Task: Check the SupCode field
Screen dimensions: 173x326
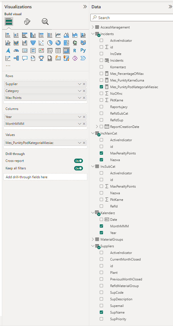Action: point(101,293)
